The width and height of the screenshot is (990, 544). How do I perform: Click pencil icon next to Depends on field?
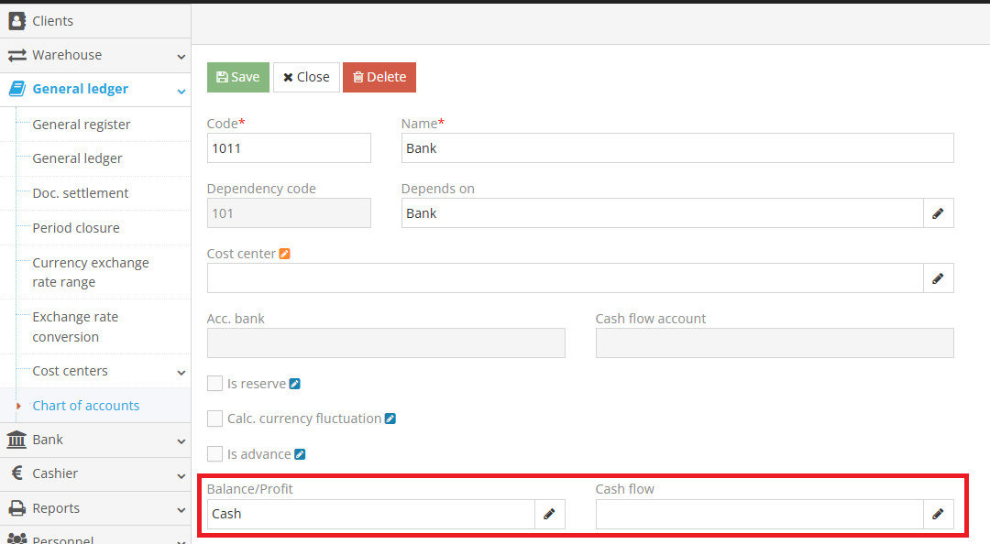[938, 213]
